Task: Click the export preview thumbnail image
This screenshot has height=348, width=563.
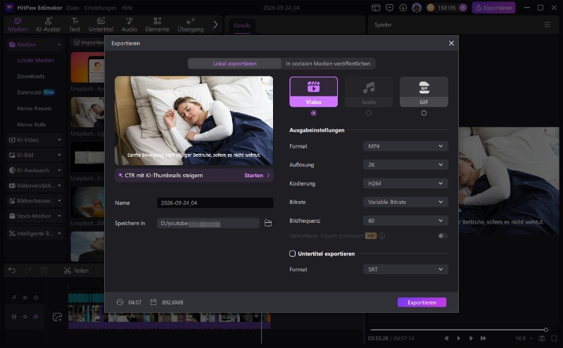Action: pyautogui.click(x=194, y=120)
